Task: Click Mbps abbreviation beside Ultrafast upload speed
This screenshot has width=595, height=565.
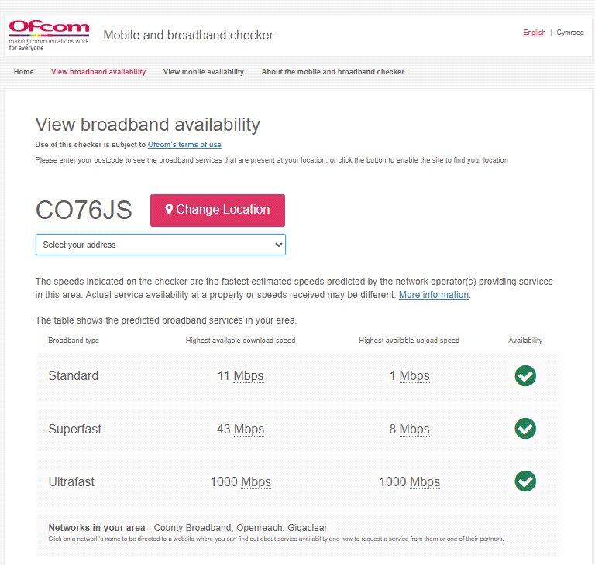Action: [425, 481]
